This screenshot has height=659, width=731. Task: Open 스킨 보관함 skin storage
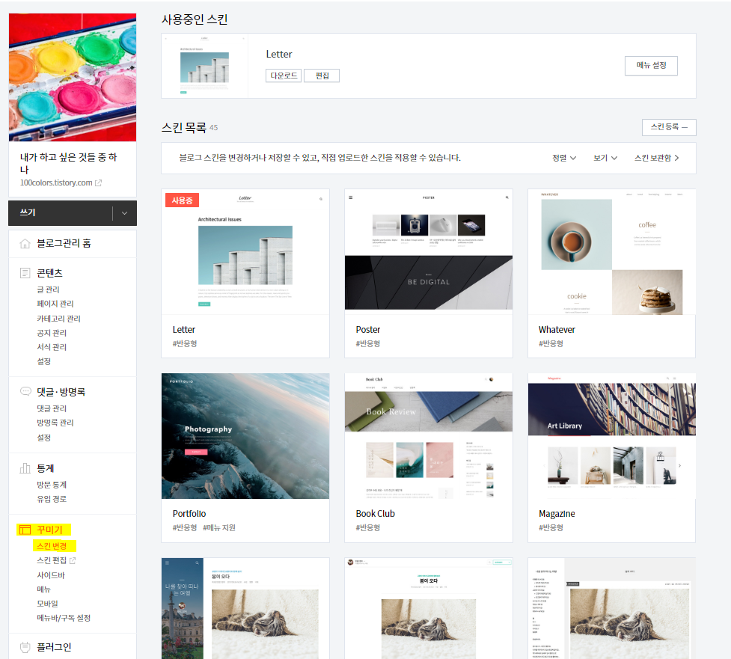(x=656, y=158)
